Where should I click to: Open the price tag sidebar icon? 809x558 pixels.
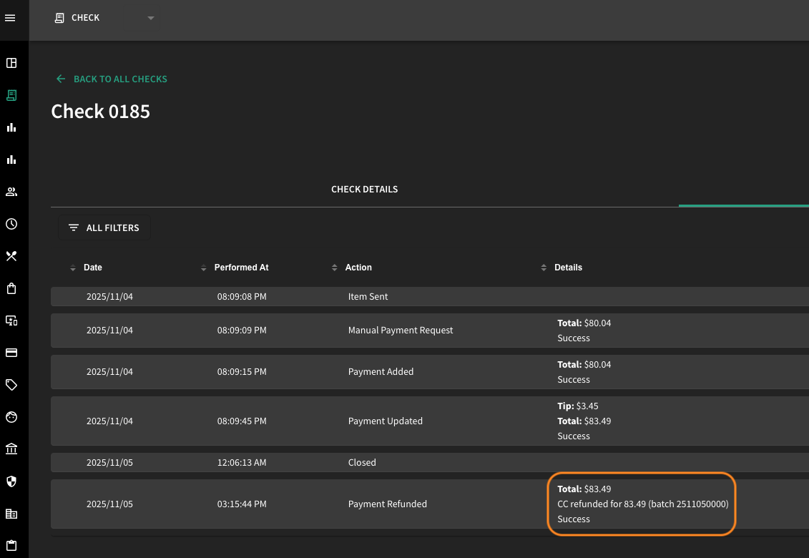coord(11,385)
